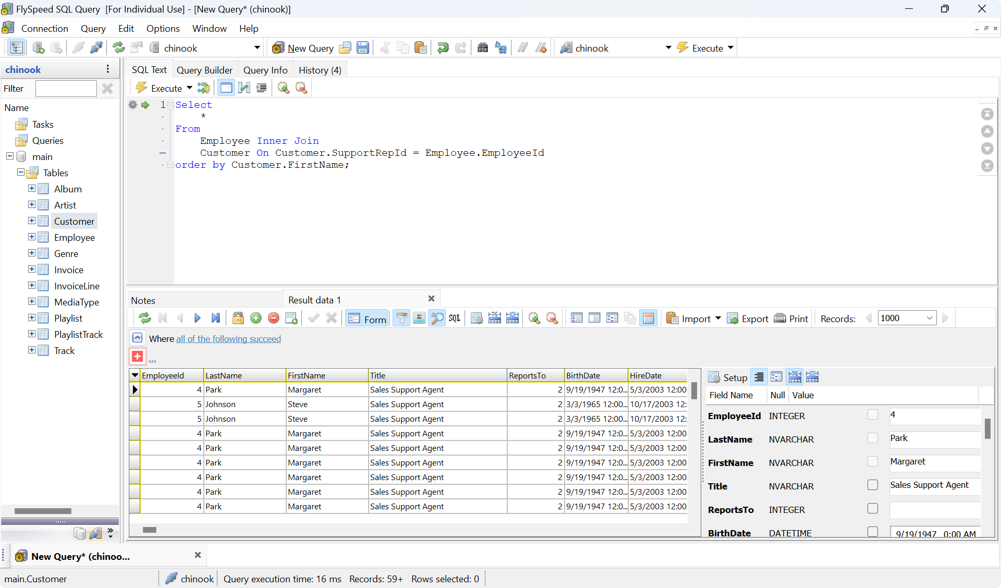Click the Save query disk icon
Image resolution: width=1001 pixels, height=588 pixels.
(363, 48)
